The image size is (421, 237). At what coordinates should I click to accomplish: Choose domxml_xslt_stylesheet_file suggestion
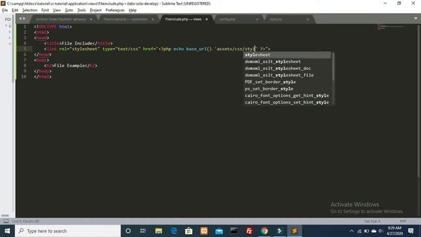(287, 75)
